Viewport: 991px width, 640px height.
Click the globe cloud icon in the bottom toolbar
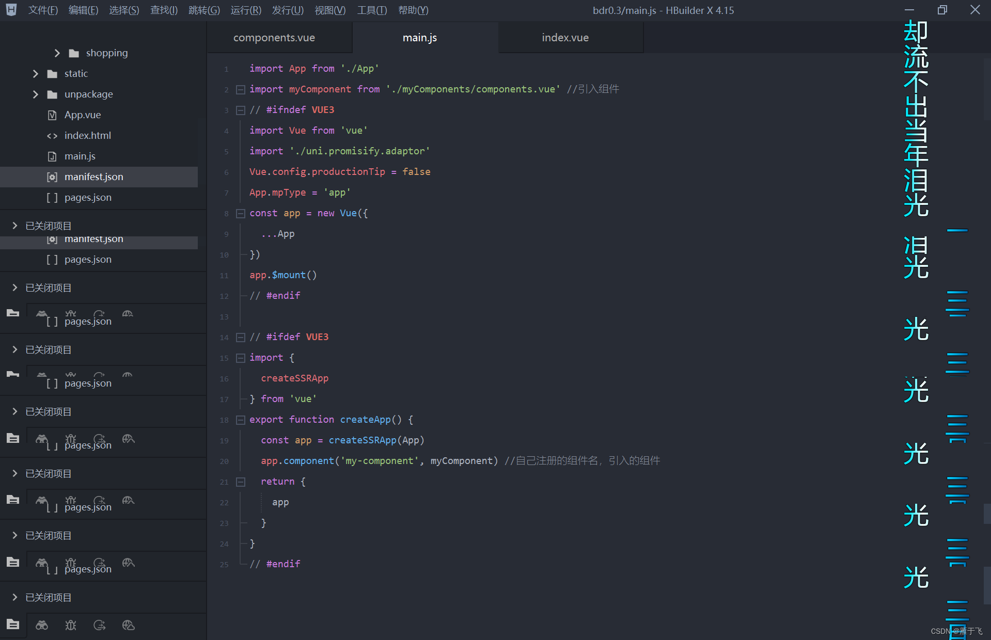[129, 625]
